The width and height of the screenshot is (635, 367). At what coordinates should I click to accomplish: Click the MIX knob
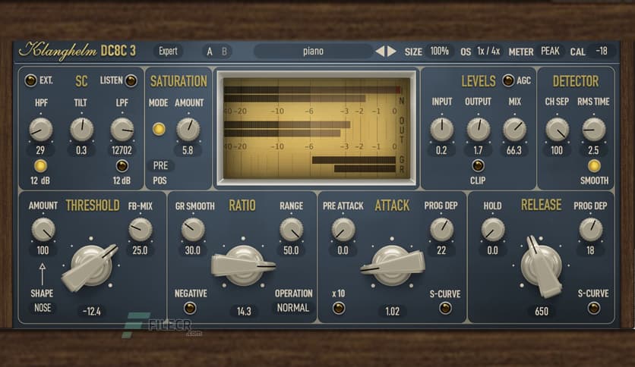514,130
